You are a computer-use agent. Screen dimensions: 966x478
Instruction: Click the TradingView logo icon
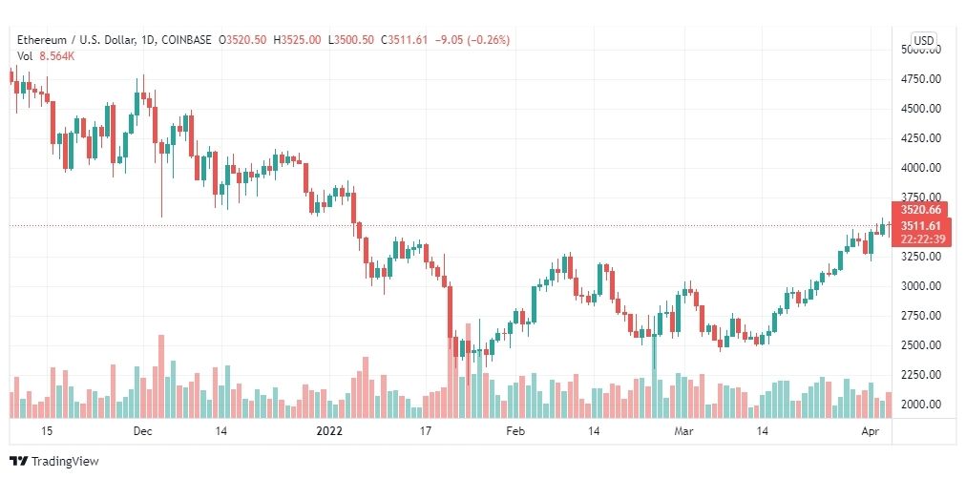click(19, 461)
